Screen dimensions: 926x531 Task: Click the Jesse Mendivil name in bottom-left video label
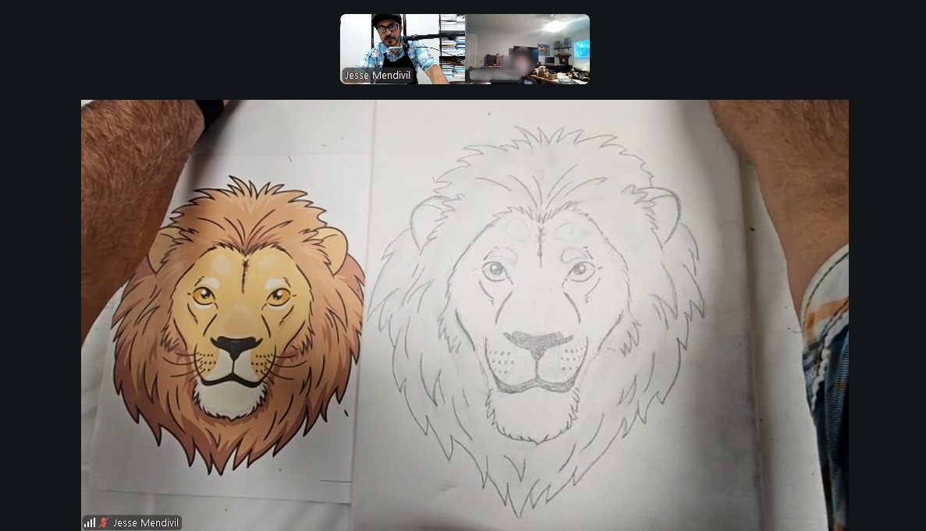click(x=146, y=522)
